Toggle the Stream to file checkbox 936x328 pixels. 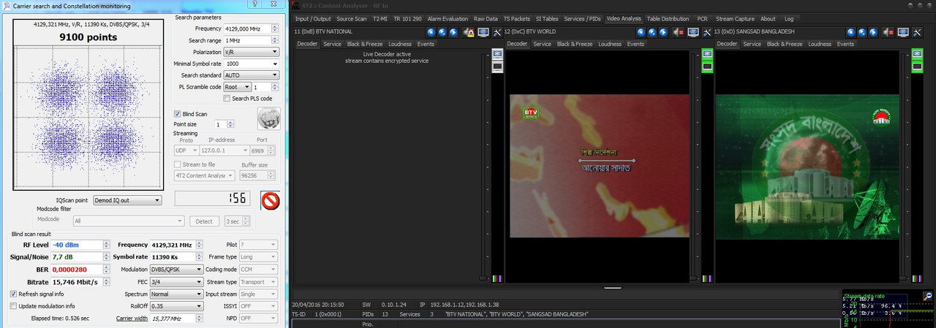pyautogui.click(x=178, y=164)
